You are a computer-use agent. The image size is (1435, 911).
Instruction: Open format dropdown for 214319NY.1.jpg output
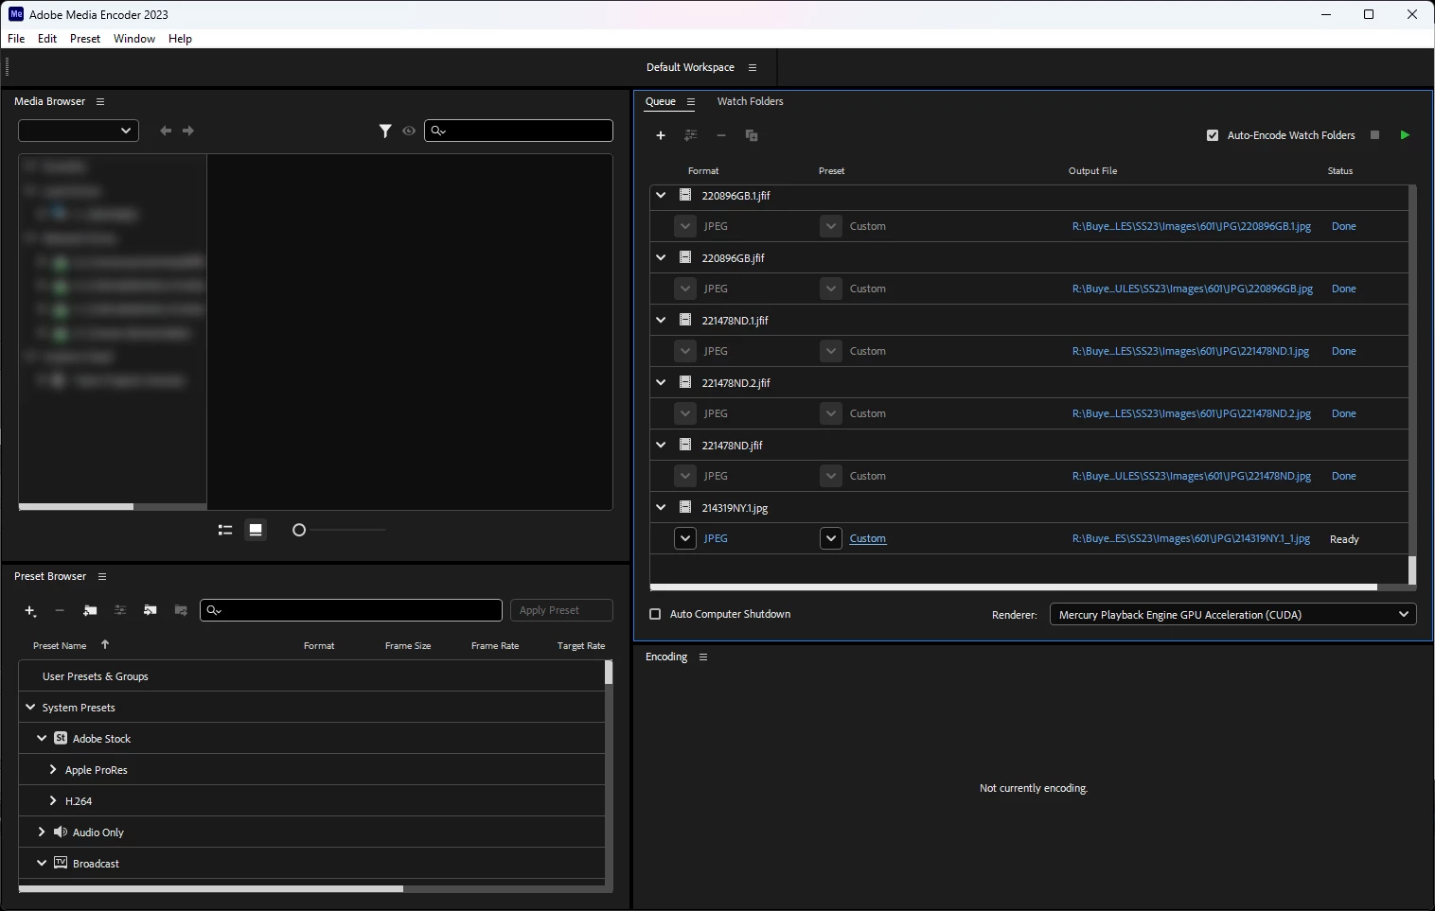tap(685, 538)
